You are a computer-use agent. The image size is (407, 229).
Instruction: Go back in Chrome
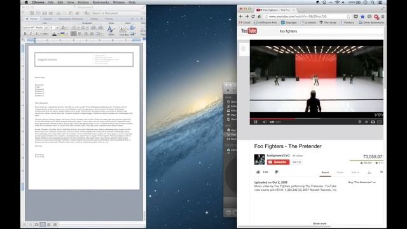240,17
